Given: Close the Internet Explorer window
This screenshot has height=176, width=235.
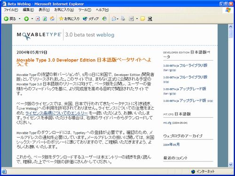Looking at the screenshot, I should 231,4.
